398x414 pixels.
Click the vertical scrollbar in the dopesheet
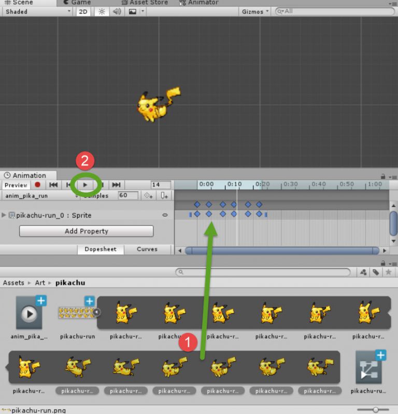393,223
